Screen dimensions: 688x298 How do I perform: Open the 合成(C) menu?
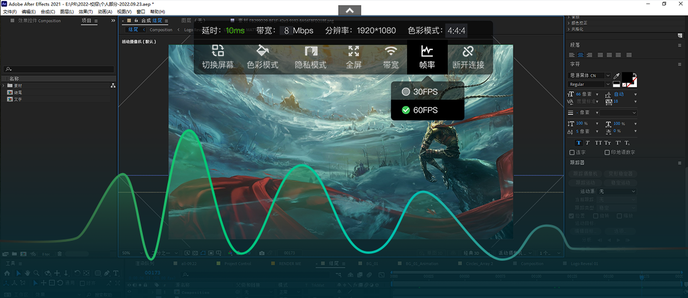(x=48, y=11)
